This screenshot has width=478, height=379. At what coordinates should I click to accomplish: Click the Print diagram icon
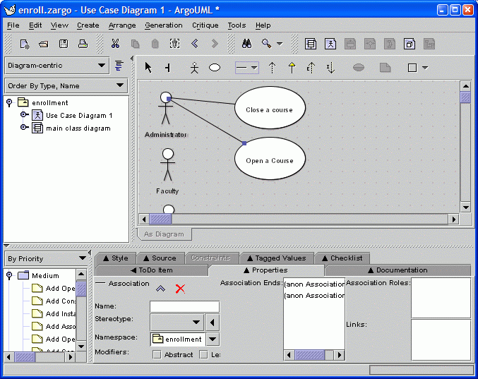(x=83, y=44)
